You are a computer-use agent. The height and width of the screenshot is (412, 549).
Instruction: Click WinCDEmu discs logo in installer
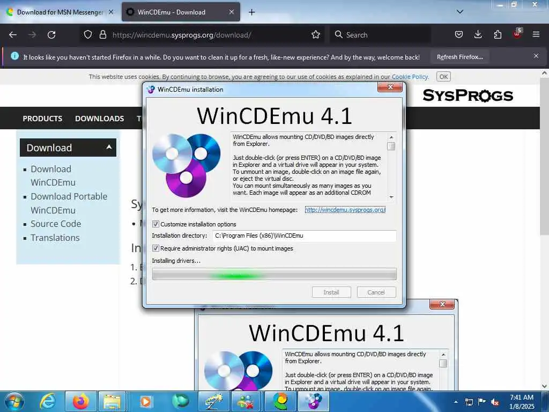click(x=187, y=165)
